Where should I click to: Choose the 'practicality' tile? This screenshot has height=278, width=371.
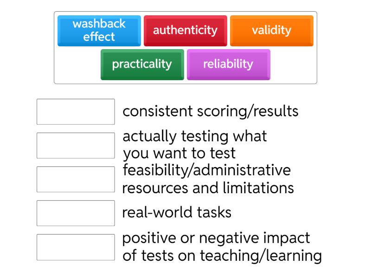pyautogui.click(x=142, y=64)
